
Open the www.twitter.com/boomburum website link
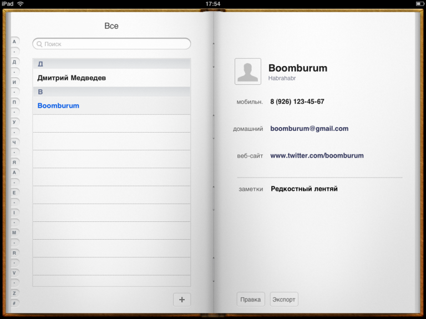(x=317, y=156)
